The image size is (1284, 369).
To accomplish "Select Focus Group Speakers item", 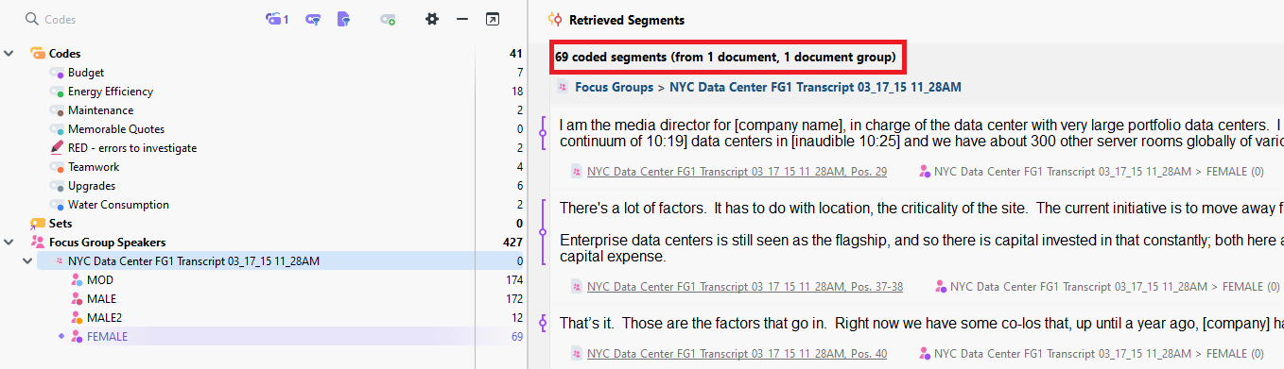I will (107, 243).
